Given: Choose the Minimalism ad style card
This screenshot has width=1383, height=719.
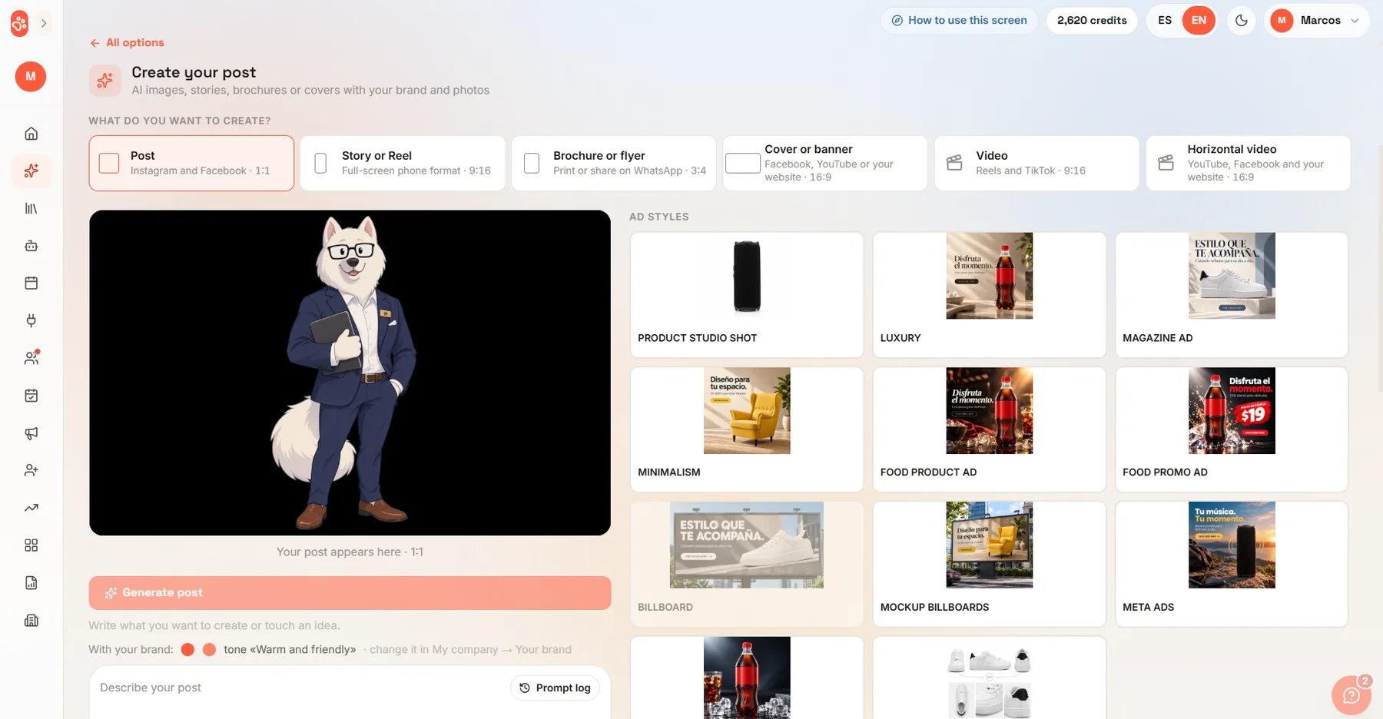Looking at the screenshot, I should click(747, 429).
